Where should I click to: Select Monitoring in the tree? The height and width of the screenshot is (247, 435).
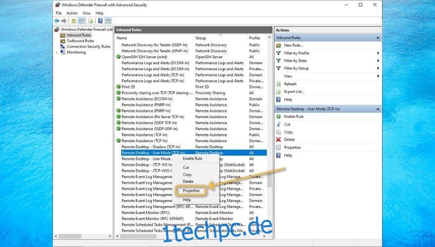[x=76, y=52]
